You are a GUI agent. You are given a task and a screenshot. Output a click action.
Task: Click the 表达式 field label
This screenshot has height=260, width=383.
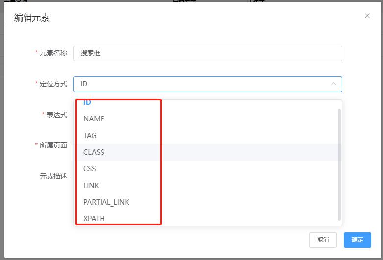(x=56, y=115)
